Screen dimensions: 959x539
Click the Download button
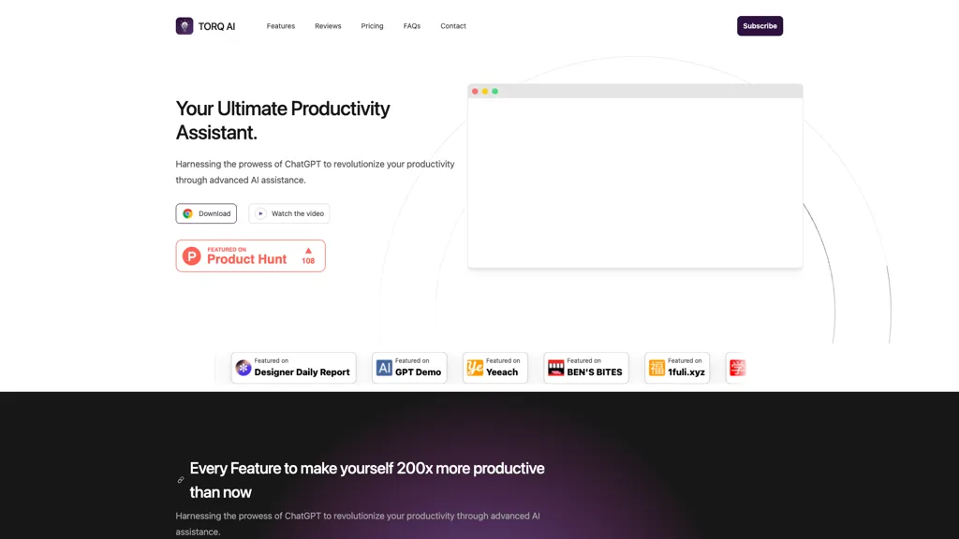click(206, 213)
